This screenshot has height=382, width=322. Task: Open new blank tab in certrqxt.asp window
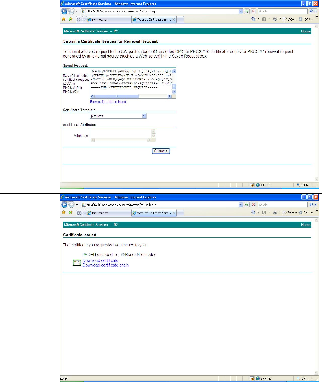[180, 20]
